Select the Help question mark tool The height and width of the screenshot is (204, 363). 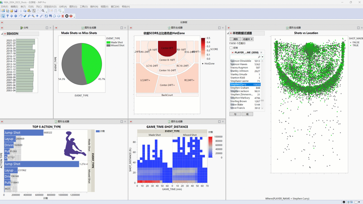coord(7,16)
